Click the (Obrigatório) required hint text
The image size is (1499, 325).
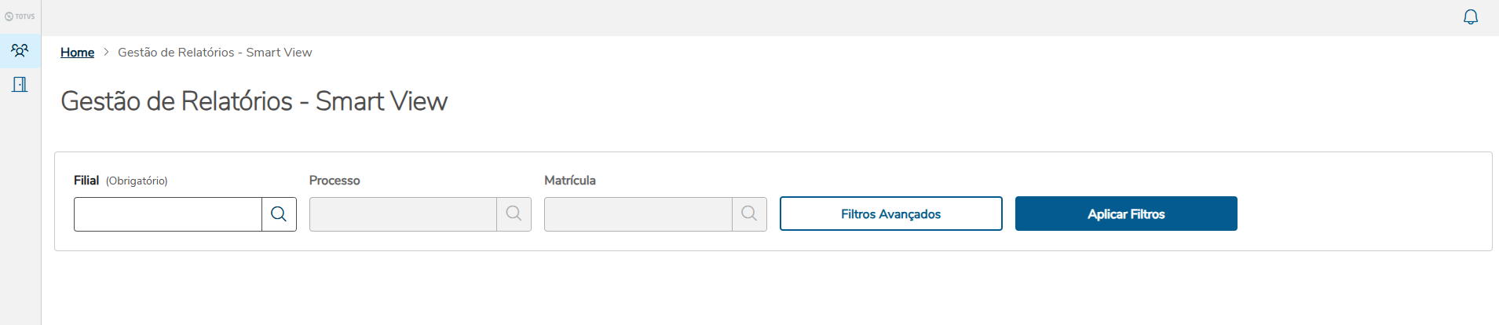pyautogui.click(x=137, y=181)
